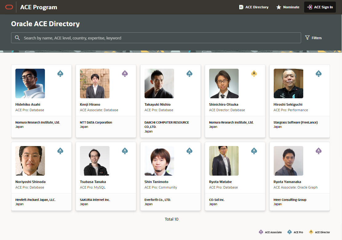342x240 pixels.
Task: Click the ACE Pro badge on Noriyoshi Shinoda's card
Action: point(60,151)
